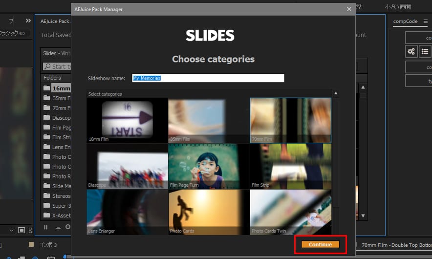Close the AEJuice Pack Manager dialog

[x=349, y=9]
